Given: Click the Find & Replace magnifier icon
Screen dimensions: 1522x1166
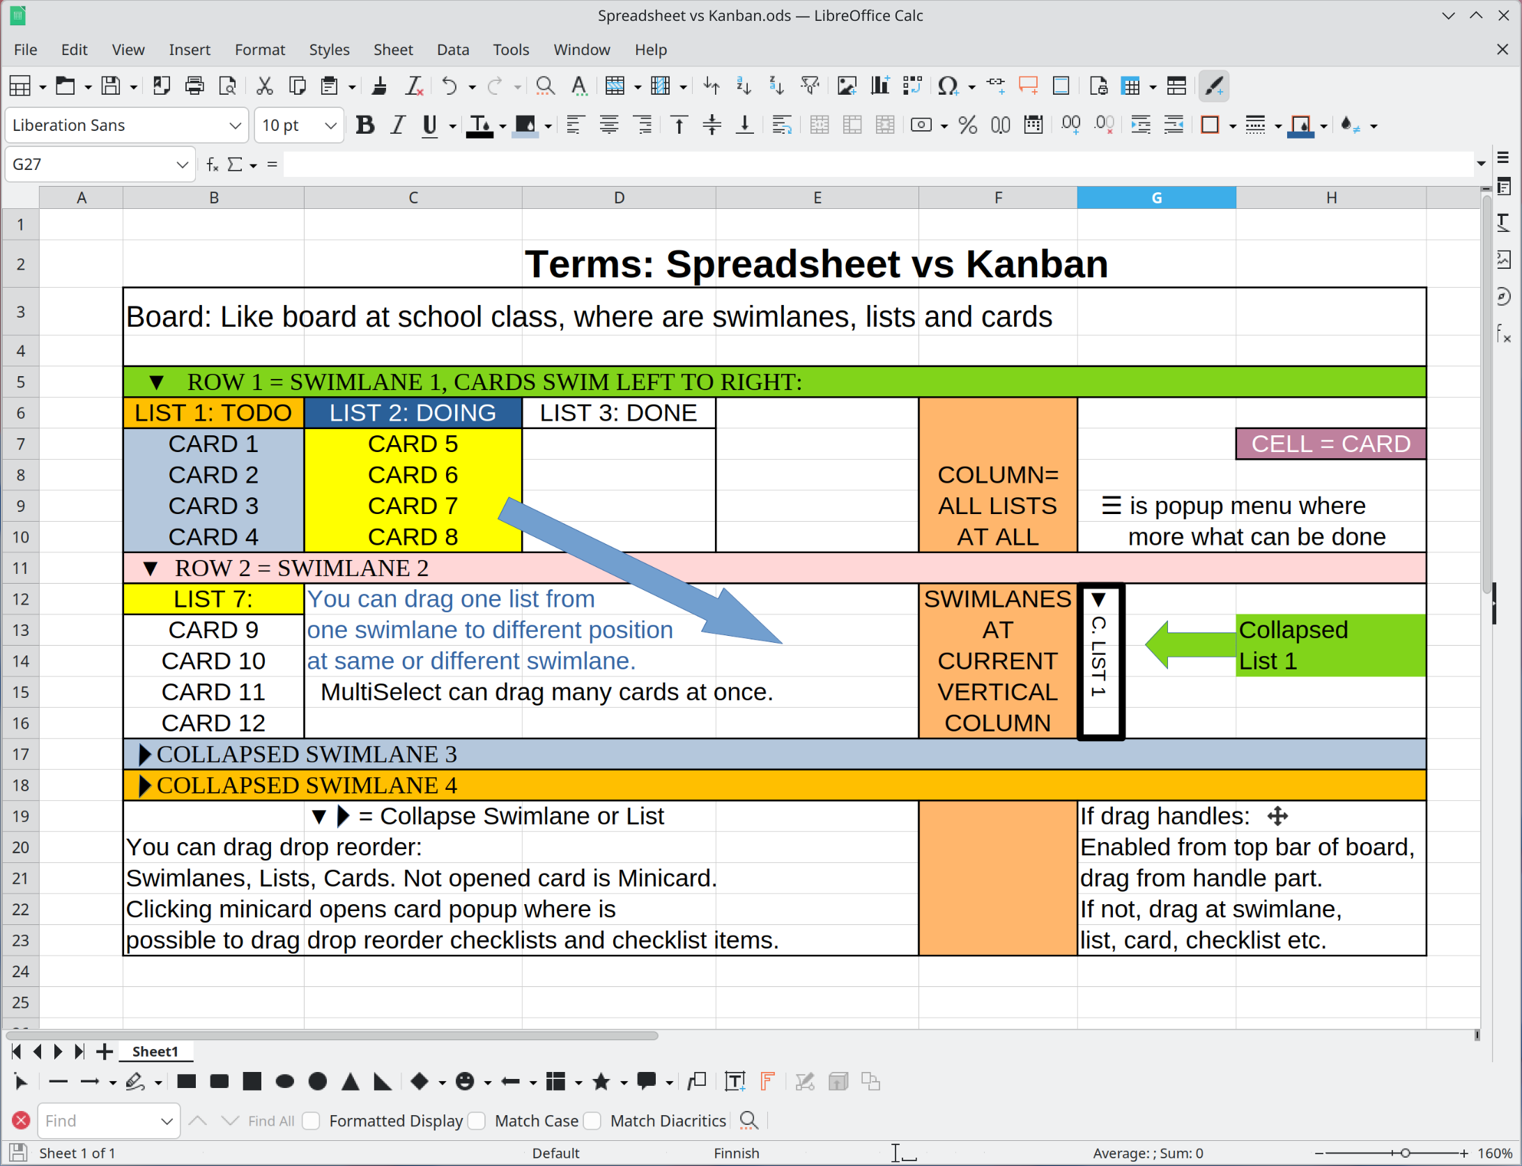Looking at the screenshot, I should pos(545,86).
